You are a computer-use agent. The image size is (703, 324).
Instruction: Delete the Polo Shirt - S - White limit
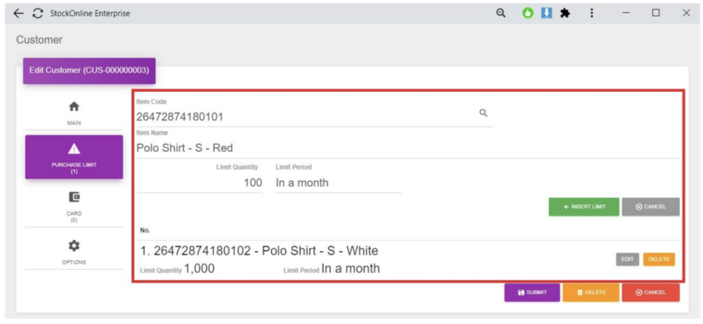[658, 259]
